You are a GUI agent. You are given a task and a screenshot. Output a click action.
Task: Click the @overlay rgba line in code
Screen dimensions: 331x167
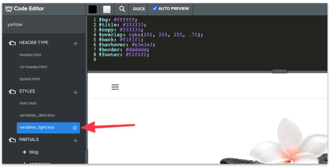pos(151,35)
